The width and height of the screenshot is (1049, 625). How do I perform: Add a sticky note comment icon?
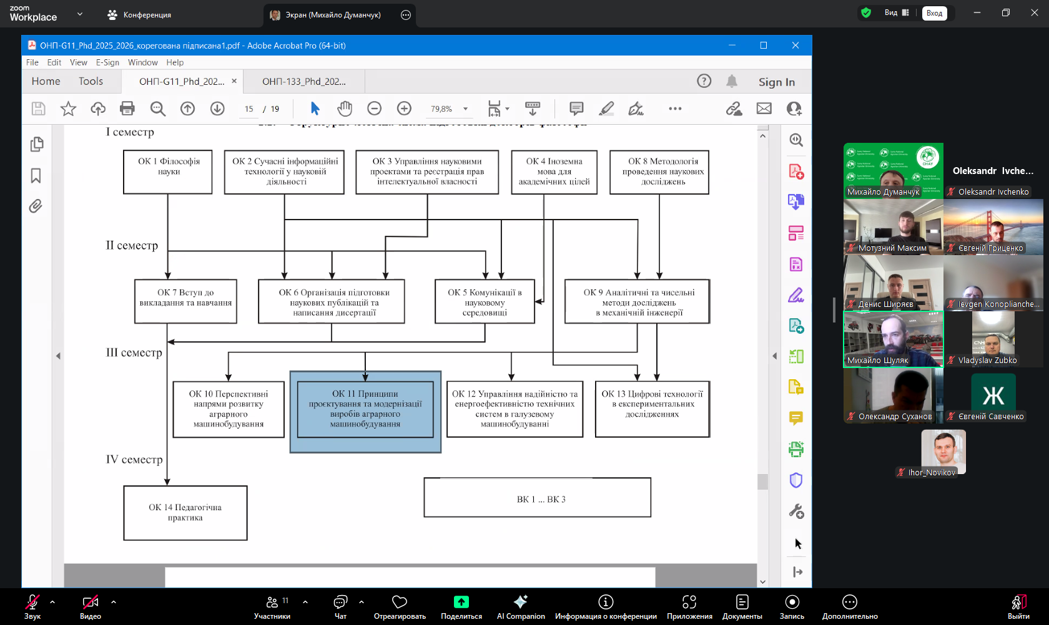pos(576,109)
